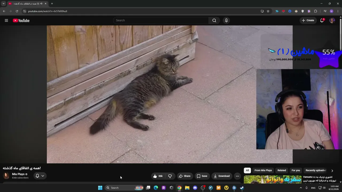
Task: Open the tab search dropdown arrow
Action: click(3, 4)
